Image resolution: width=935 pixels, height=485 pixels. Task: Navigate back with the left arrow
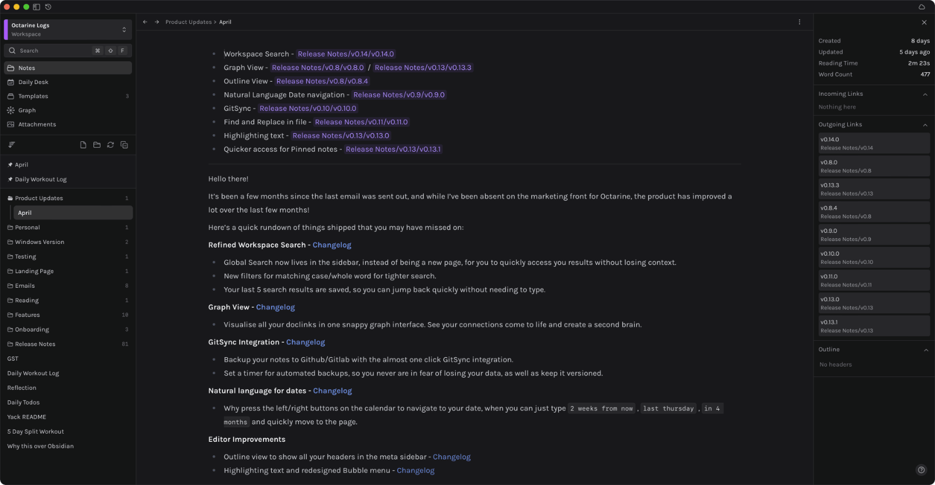click(x=145, y=22)
